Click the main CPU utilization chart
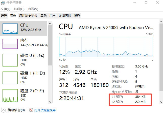Viewport: 163px width, 115px height. 106,47
